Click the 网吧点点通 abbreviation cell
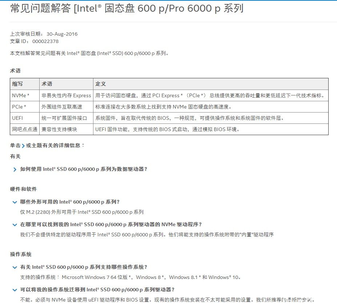Image resolution: width=337 pixels, height=307 pixels. coord(25,129)
